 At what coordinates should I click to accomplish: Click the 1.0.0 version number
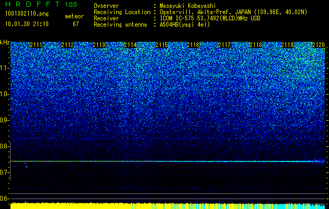[x=71, y=5]
